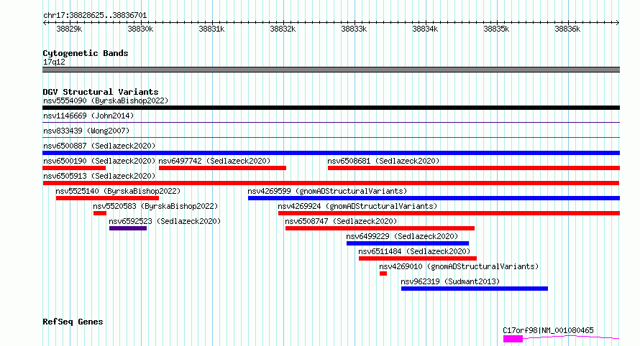The height and width of the screenshot is (346, 640).
Task: Open the nsv6508747 (Sedlazeck2020) label
Action: (x=341, y=221)
